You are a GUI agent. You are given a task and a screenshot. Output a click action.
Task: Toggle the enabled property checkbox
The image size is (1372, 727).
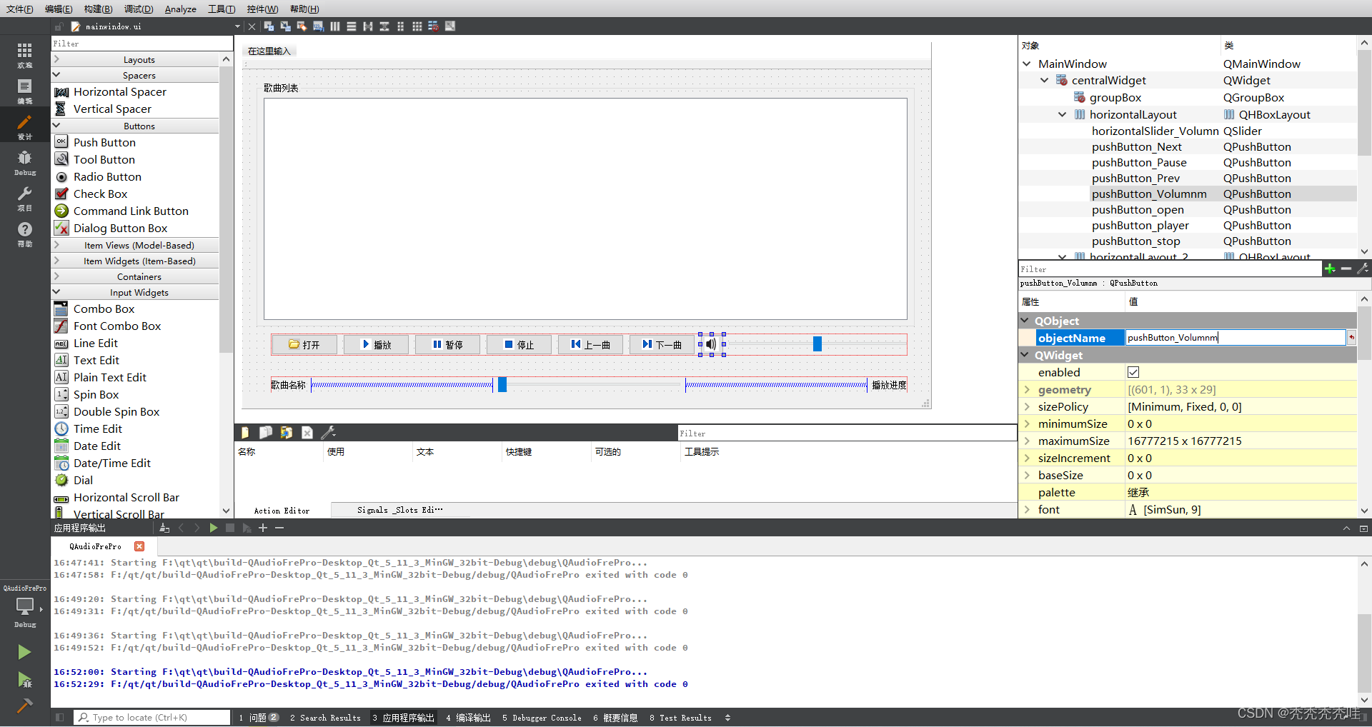pyautogui.click(x=1133, y=372)
